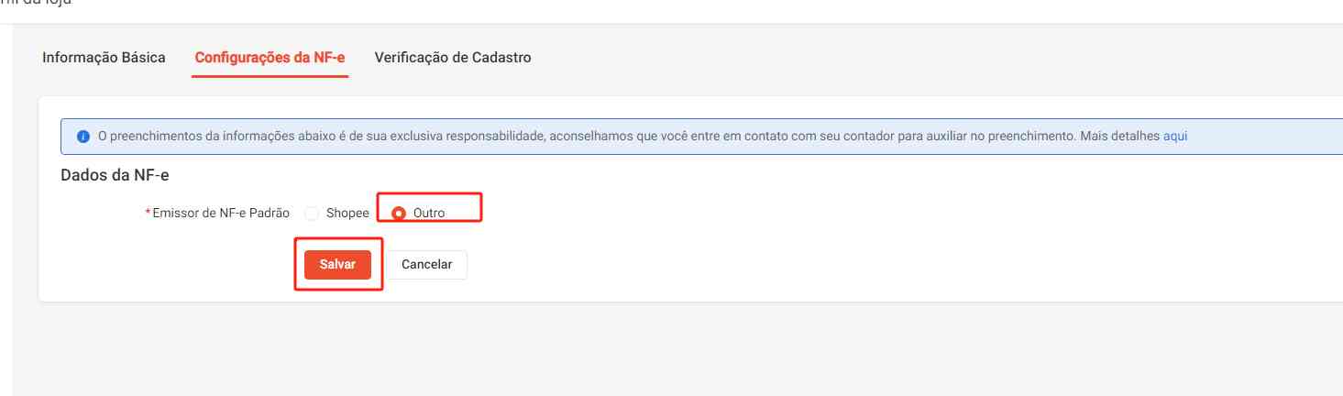Select the Outro radio button
Viewport: 1343px width, 396px height.
coord(399,214)
